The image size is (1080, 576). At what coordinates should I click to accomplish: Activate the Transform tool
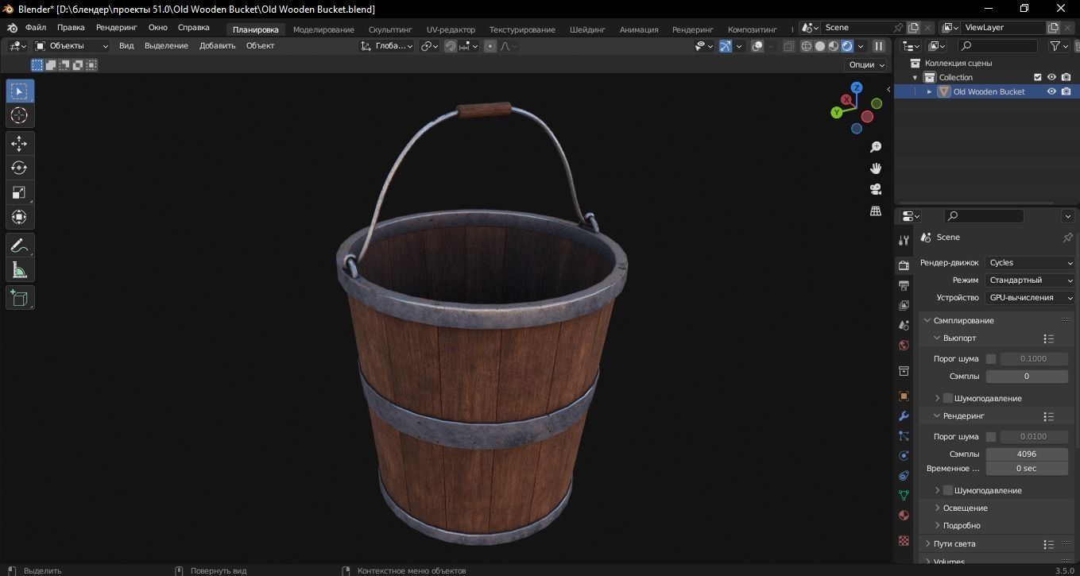tap(20, 217)
